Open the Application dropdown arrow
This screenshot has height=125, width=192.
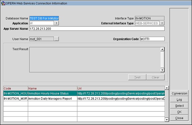coord(56,23)
